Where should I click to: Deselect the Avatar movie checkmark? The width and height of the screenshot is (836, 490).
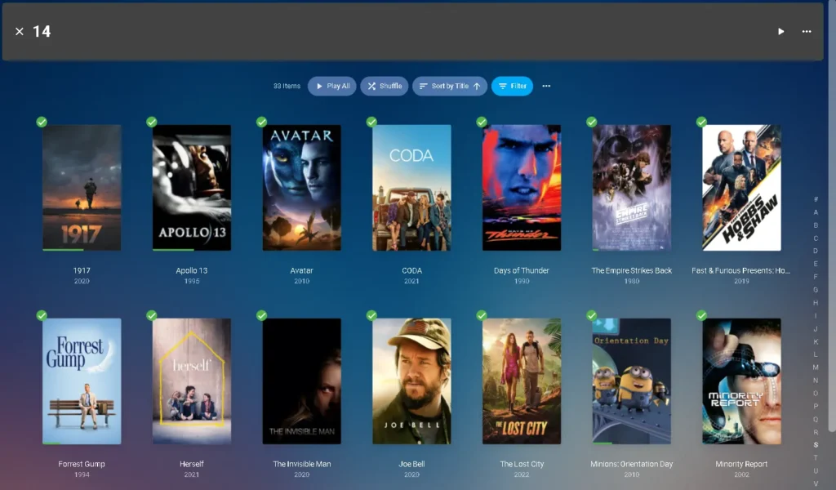261,122
